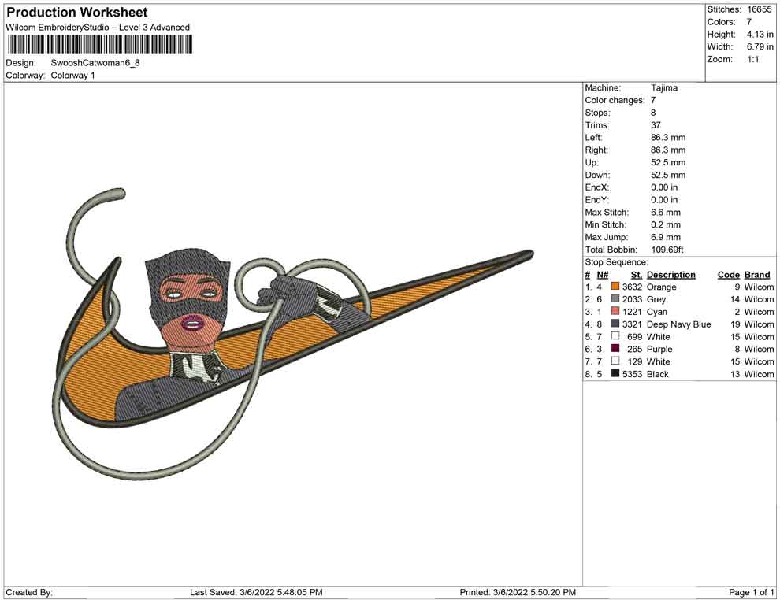Click the cyan color swatch for thread 1221
780x600 pixels.
615,311
